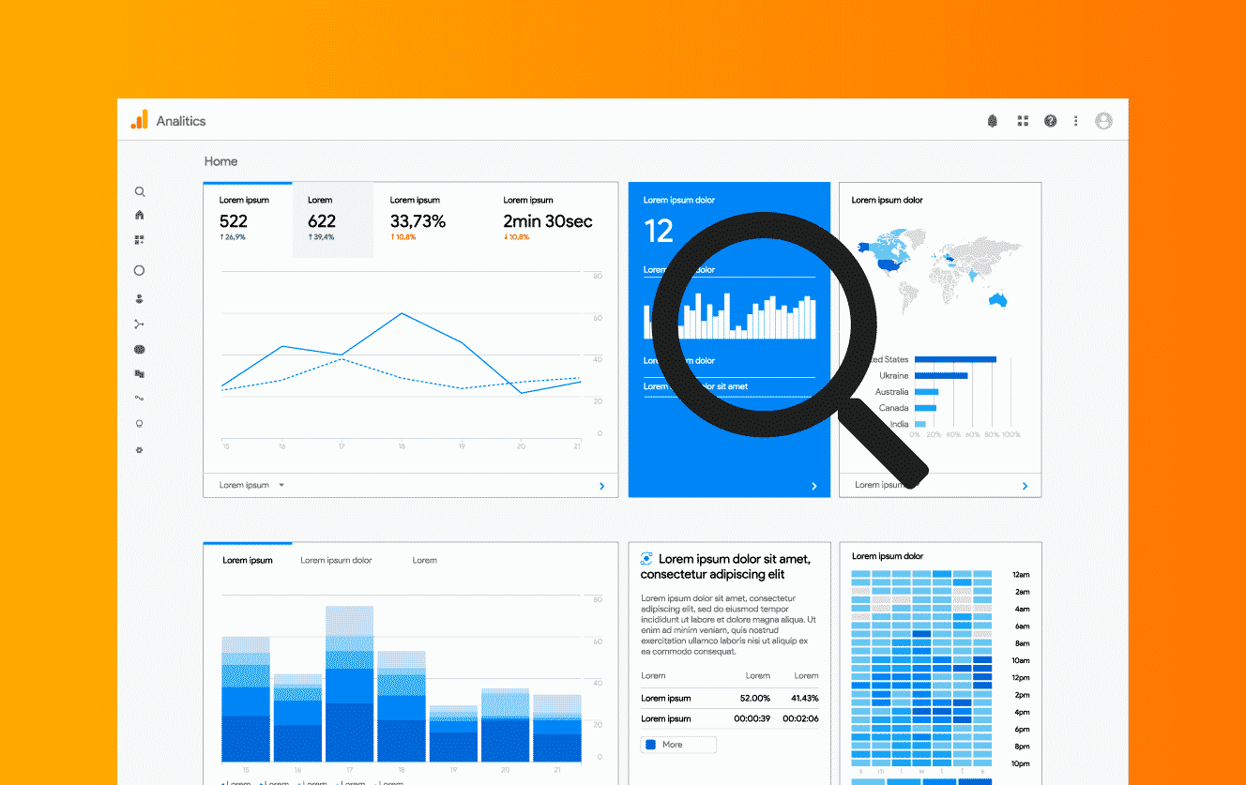
Task: Open the notifications bell in header
Action: point(993,121)
